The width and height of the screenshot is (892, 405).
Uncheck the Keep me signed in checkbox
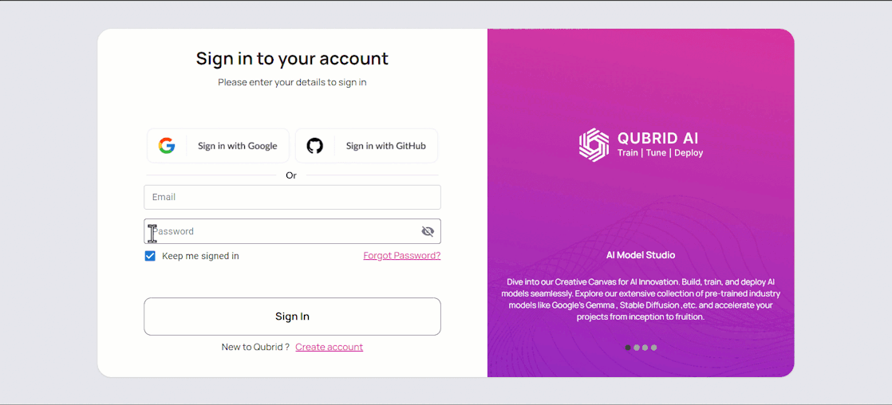[150, 256]
